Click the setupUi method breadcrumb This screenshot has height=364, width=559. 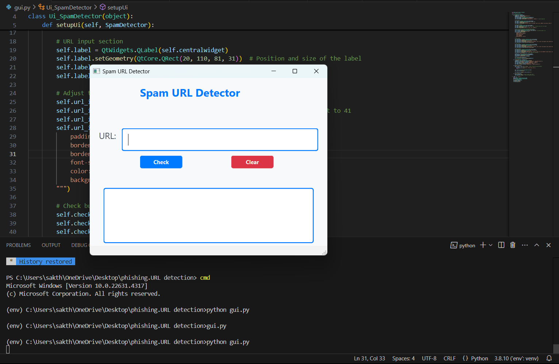point(117,7)
